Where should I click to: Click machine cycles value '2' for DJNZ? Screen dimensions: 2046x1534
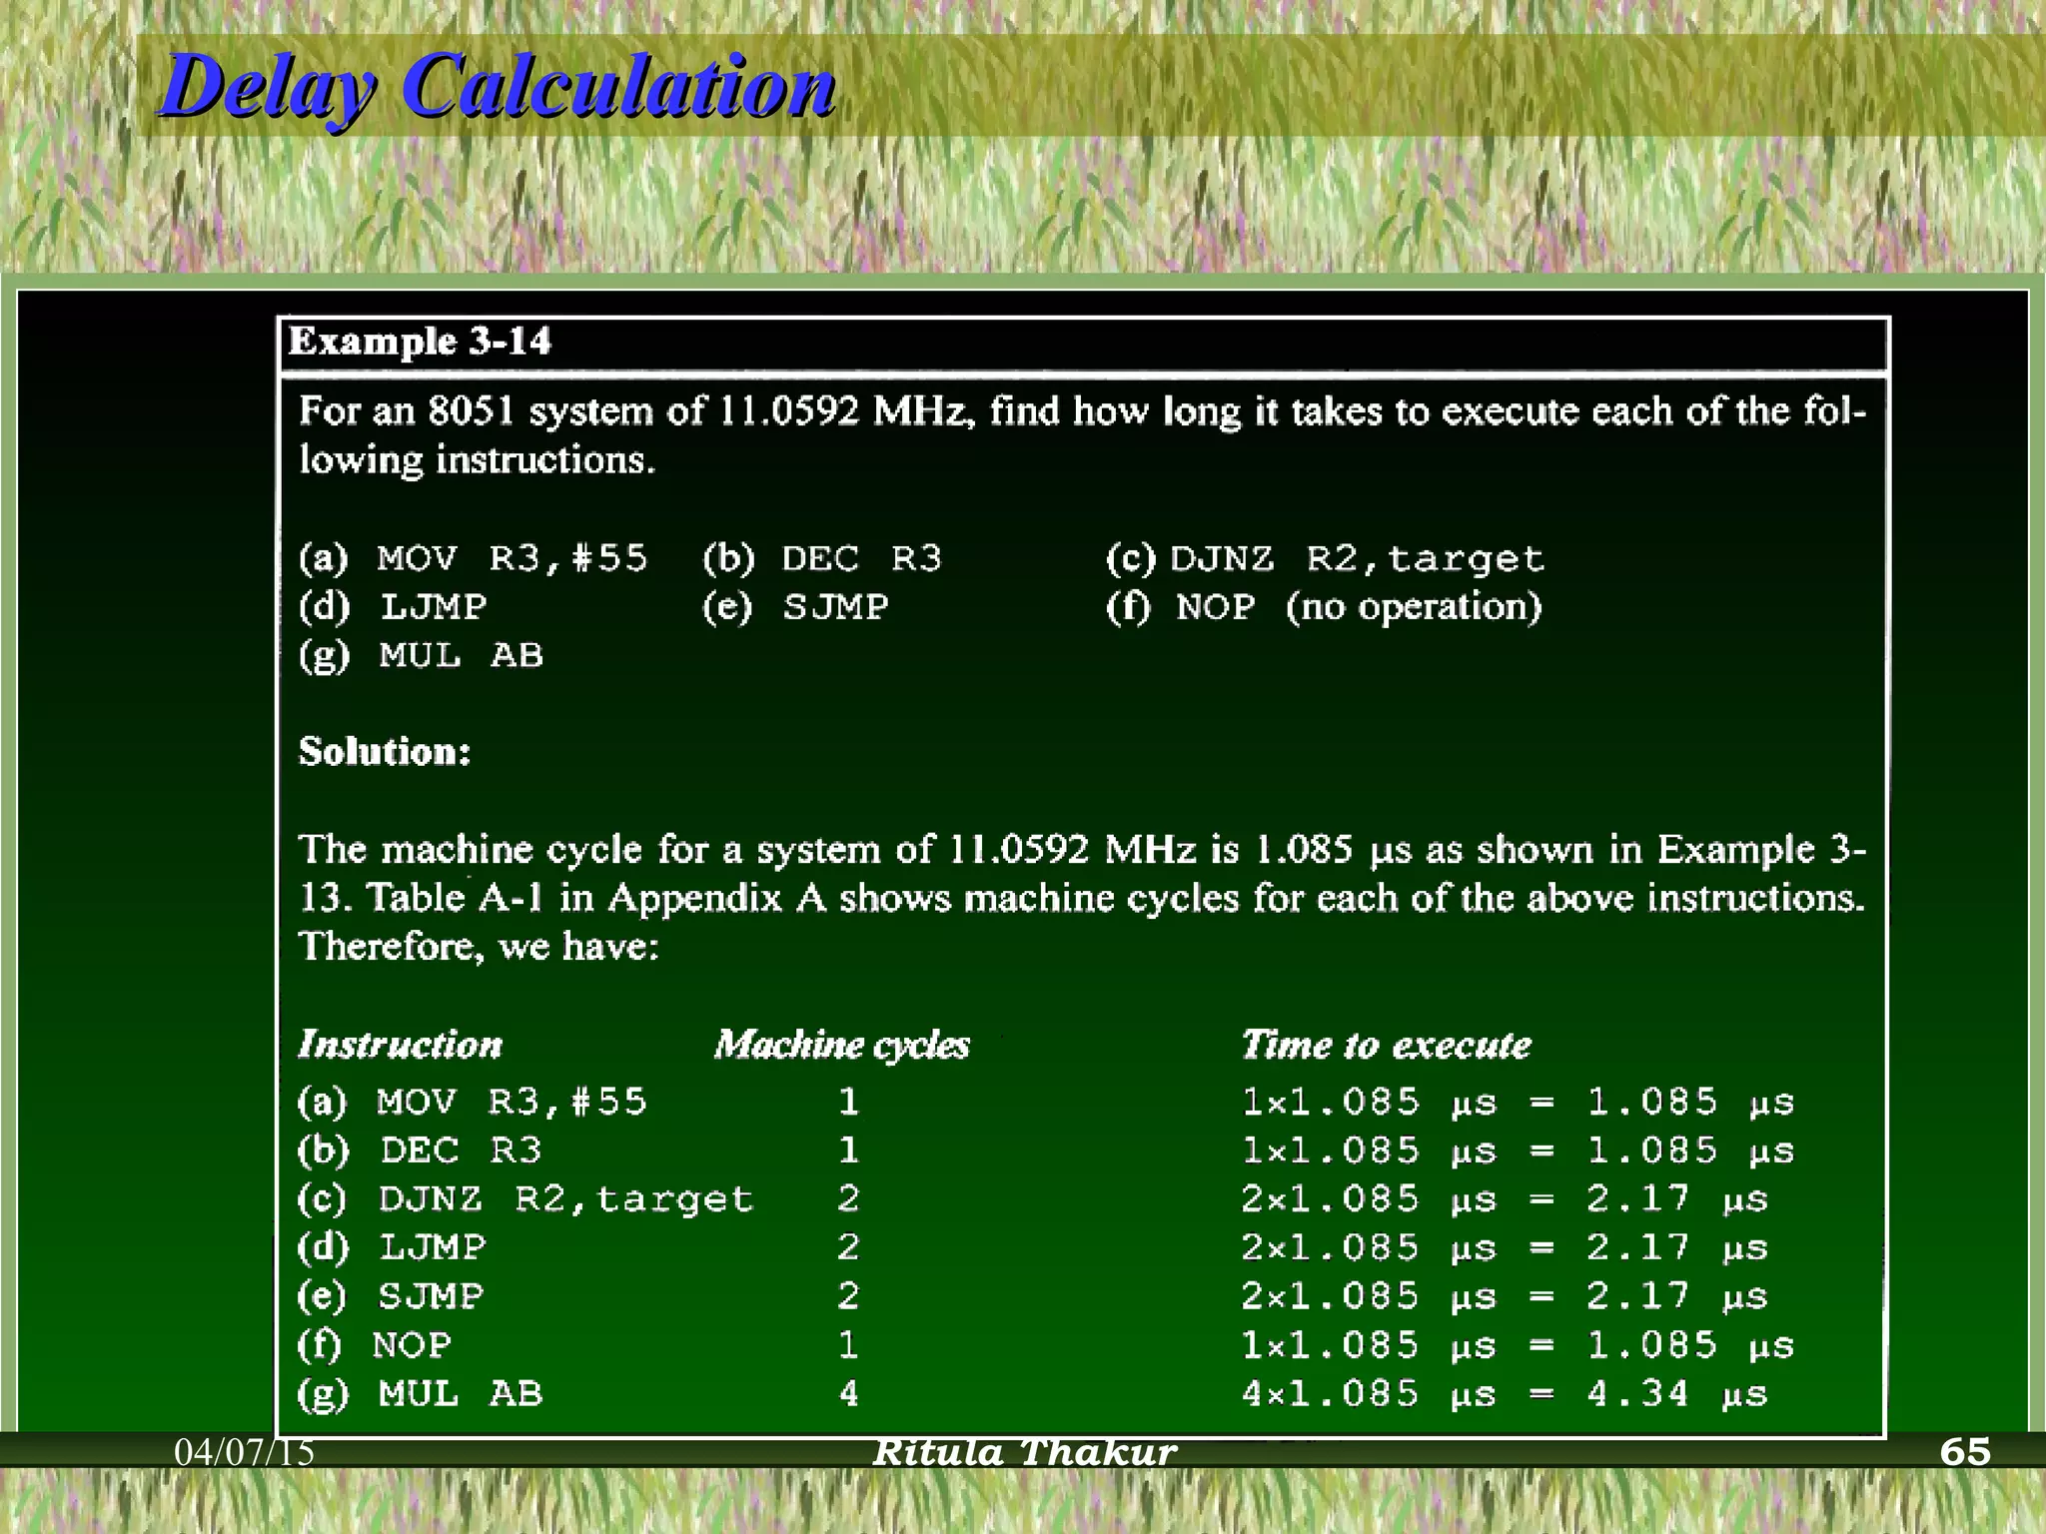848,1198
